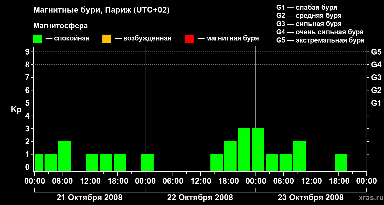Click the '— спокойная' legend label
Viewport: 384px width, 205px height.
click(68, 38)
